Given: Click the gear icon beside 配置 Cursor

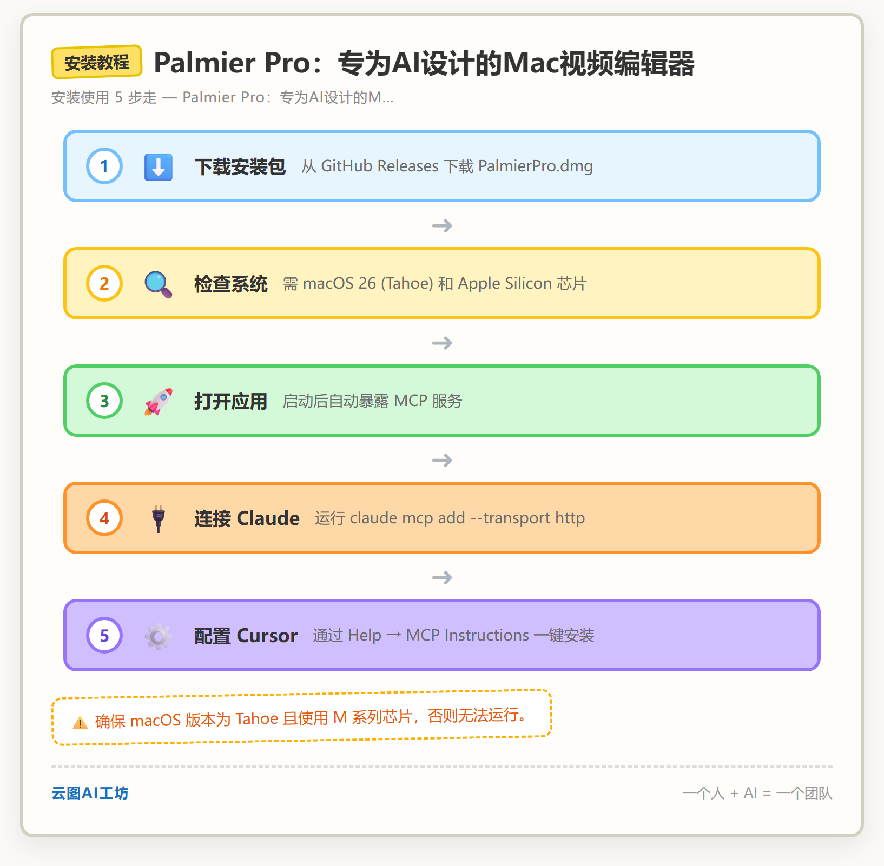Looking at the screenshot, I should click(x=159, y=636).
